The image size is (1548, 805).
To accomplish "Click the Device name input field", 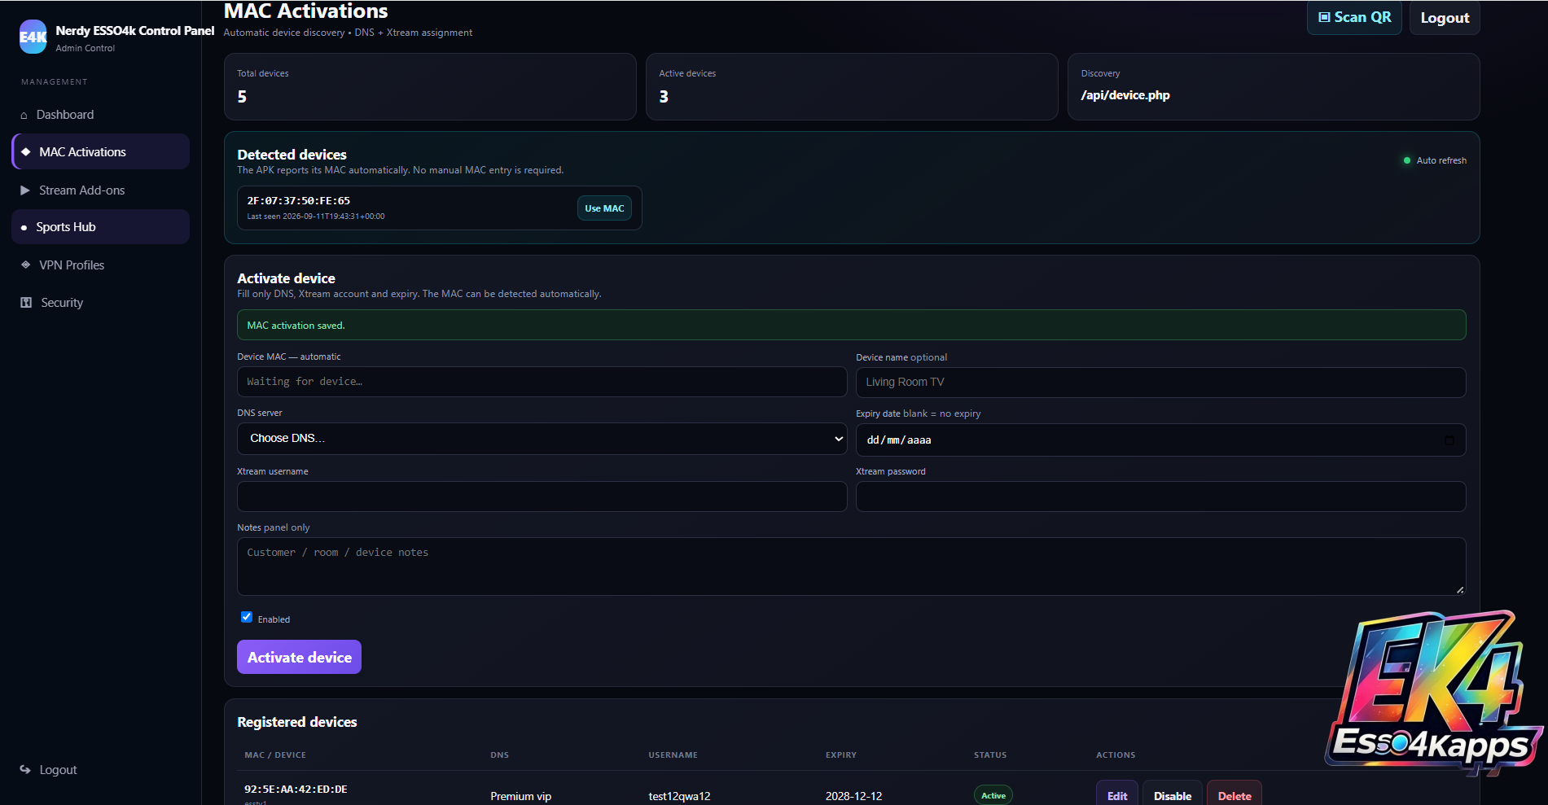I will tap(1160, 383).
